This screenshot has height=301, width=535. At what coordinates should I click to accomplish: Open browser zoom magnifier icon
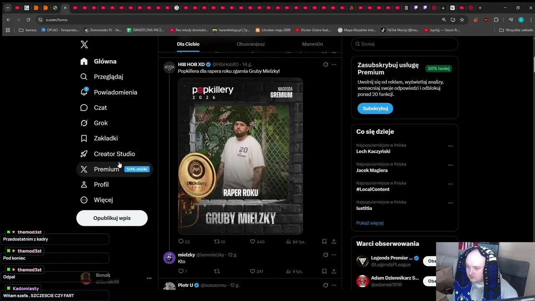point(444,20)
